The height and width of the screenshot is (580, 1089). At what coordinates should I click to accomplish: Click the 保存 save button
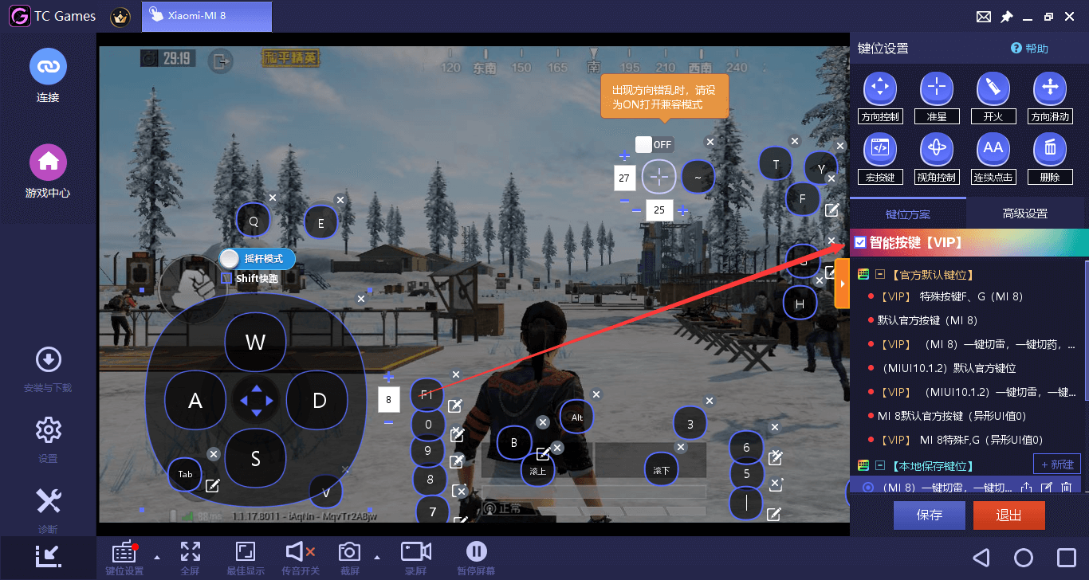930,515
